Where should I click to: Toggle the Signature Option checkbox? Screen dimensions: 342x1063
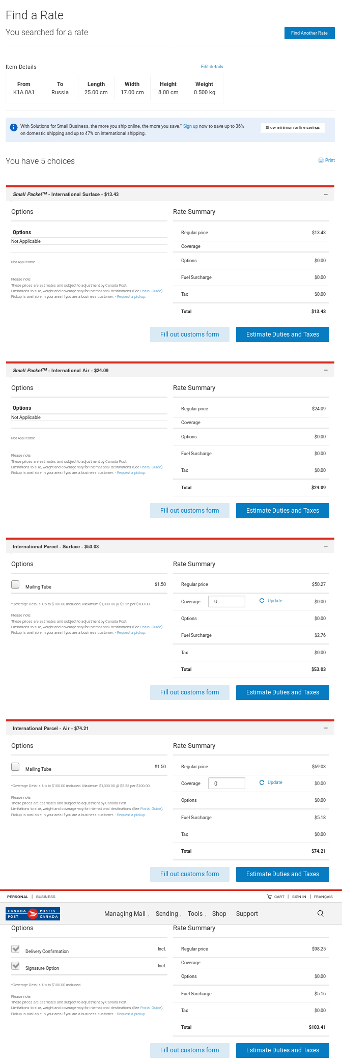(16, 966)
